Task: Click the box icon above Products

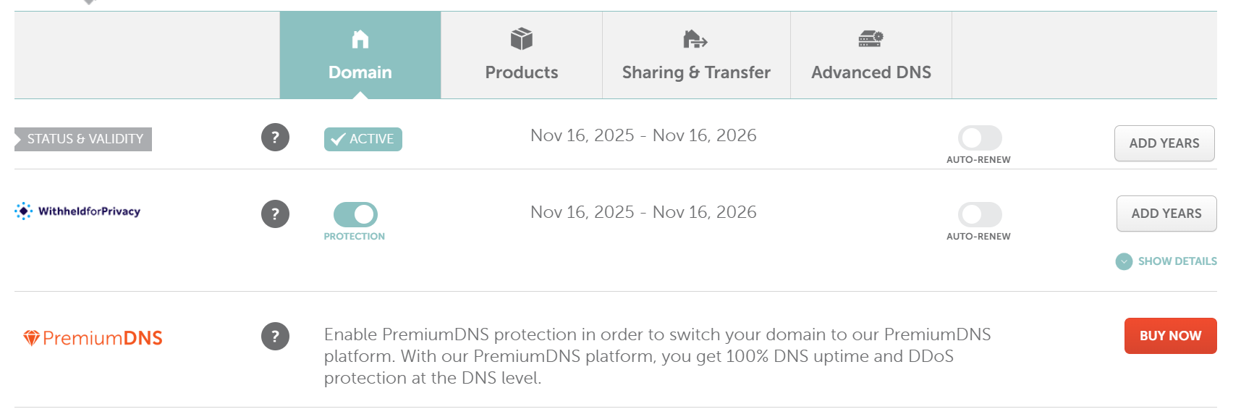Action: coord(521,39)
